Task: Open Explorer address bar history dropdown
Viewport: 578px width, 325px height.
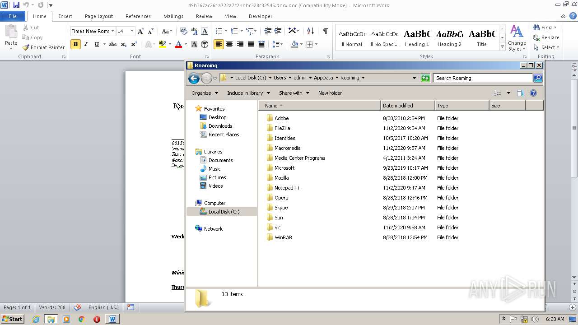Action: click(x=414, y=78)
